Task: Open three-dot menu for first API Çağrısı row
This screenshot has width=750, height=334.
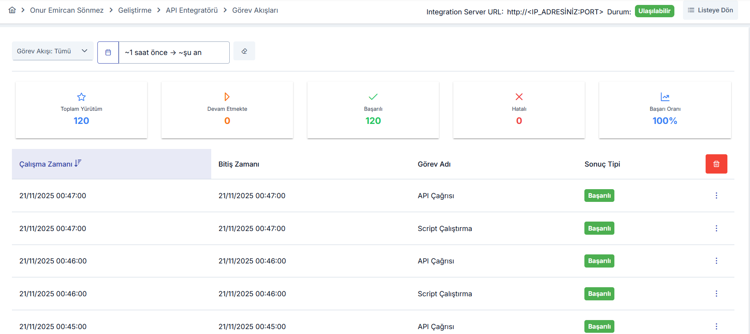Action: click(x=716, y=196)
